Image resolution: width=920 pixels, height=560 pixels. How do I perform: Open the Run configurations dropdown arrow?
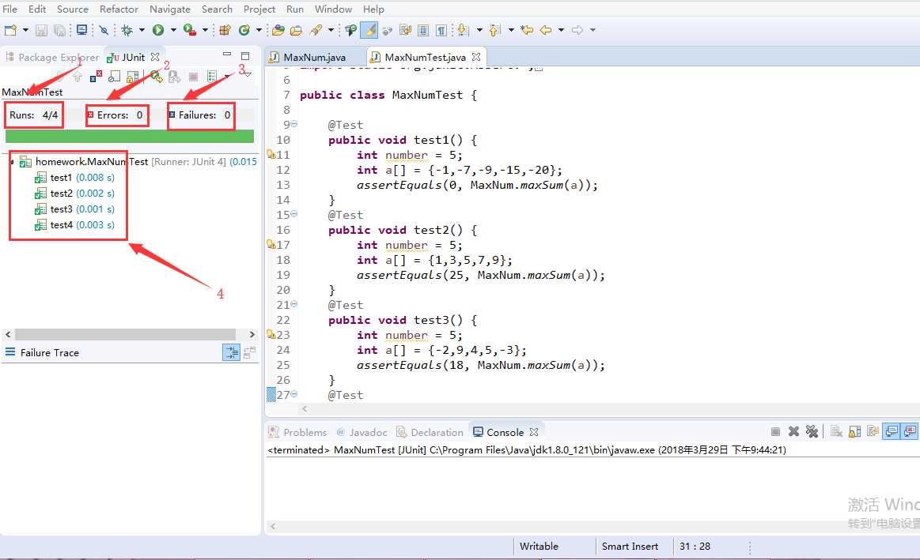pyautogui.click(x=173, y=30)
